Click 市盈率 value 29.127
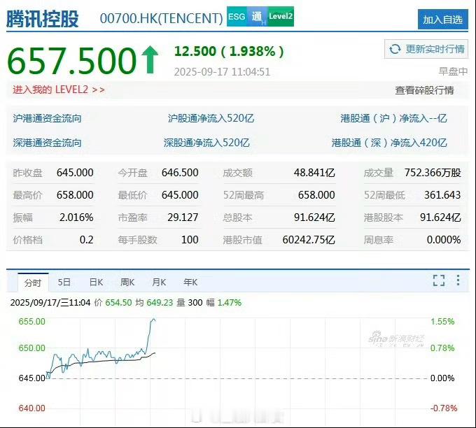 click(183, 217)
